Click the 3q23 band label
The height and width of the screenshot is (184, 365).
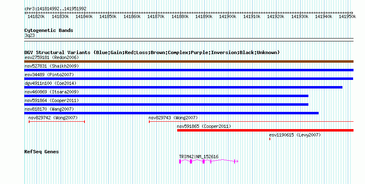click(x=30, y=36)
